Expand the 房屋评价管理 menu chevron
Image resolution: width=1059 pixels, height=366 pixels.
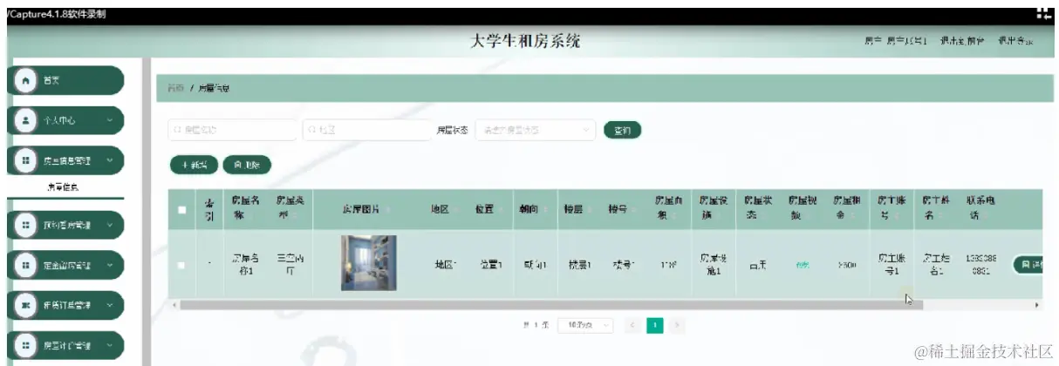110,345
